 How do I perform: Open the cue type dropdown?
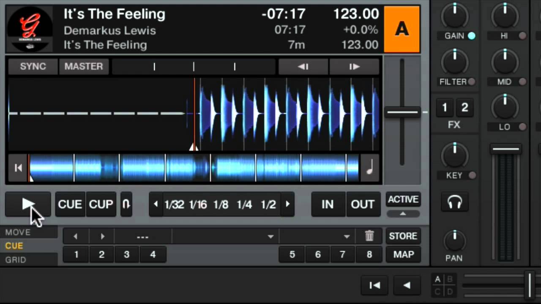click(347, 236)
